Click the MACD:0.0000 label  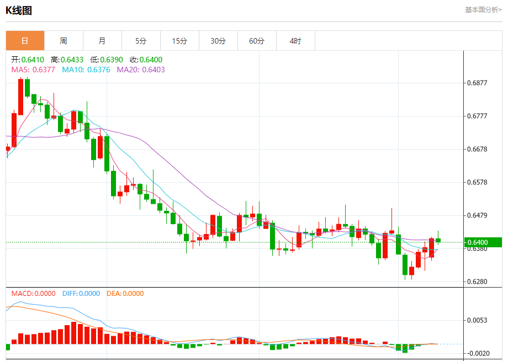[x=33, y=293]
